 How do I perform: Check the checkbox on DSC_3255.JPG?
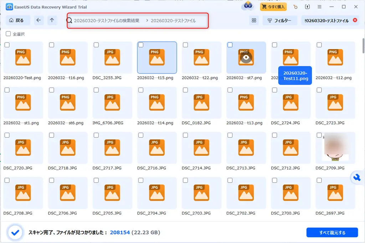coord(96,45)
